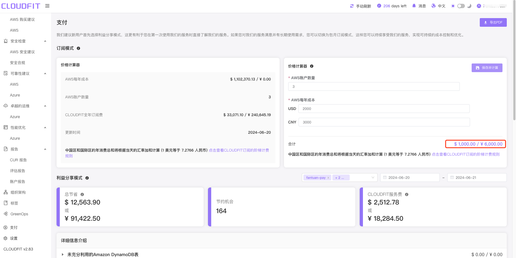
Task: Open the account filter dropdown arrow
Action: (373, 177)
